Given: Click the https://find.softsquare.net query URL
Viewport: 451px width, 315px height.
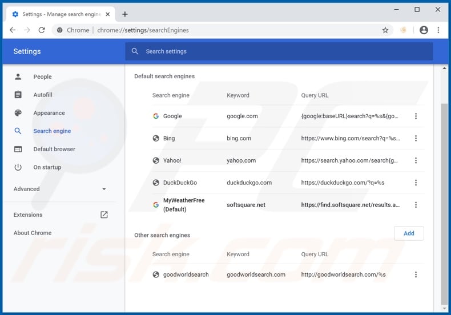Looking at the screenshot, I should [x=351, y=205].
